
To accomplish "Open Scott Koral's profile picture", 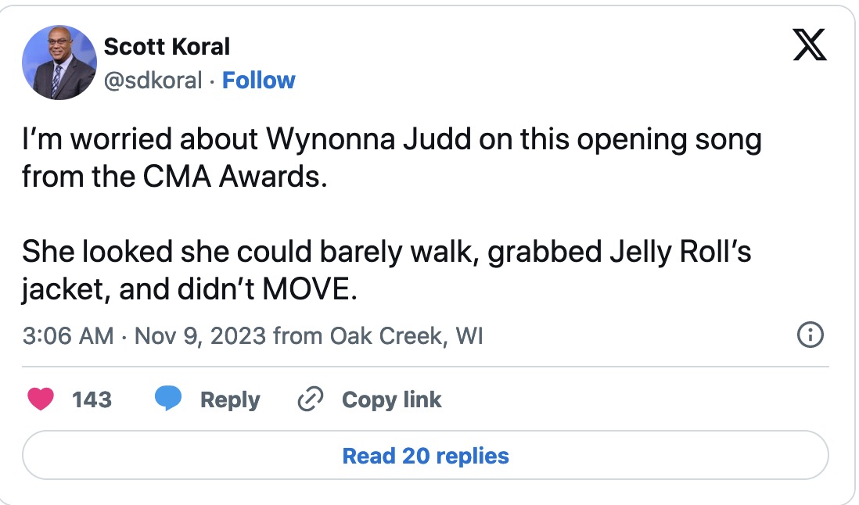I will coord(59,63).
